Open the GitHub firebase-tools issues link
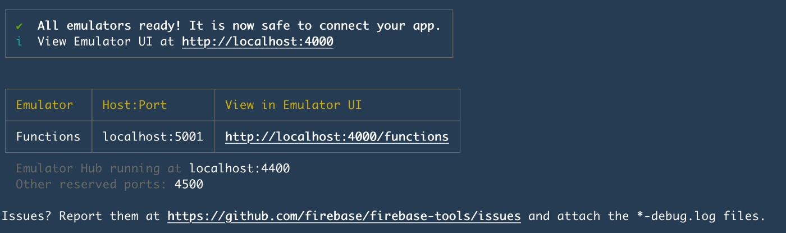 click(344, 216)
